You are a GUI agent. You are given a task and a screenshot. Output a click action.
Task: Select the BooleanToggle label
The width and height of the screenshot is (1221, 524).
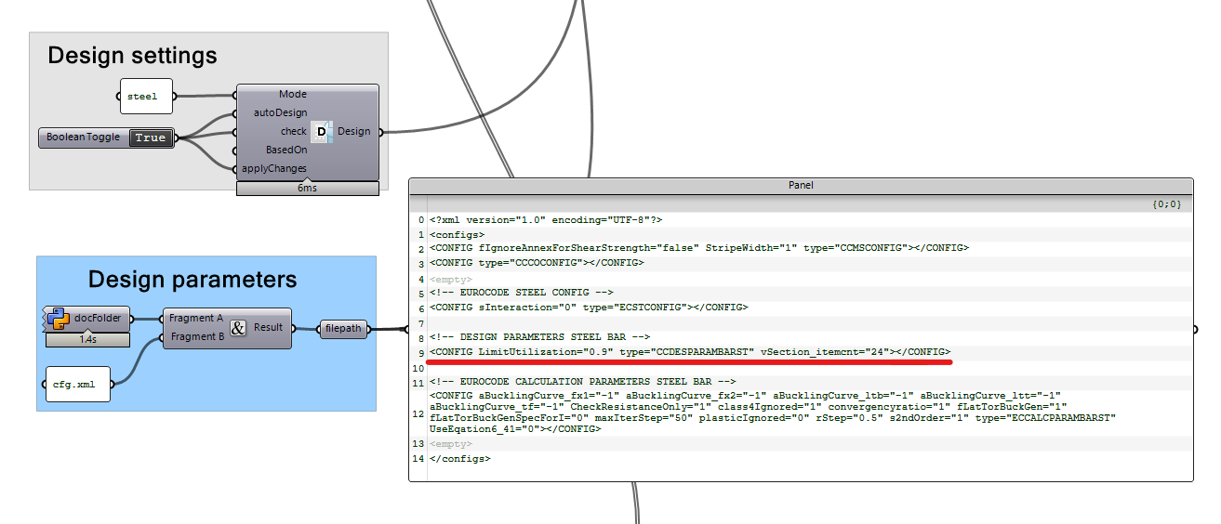pyautogui.click(x=84, y=138)
